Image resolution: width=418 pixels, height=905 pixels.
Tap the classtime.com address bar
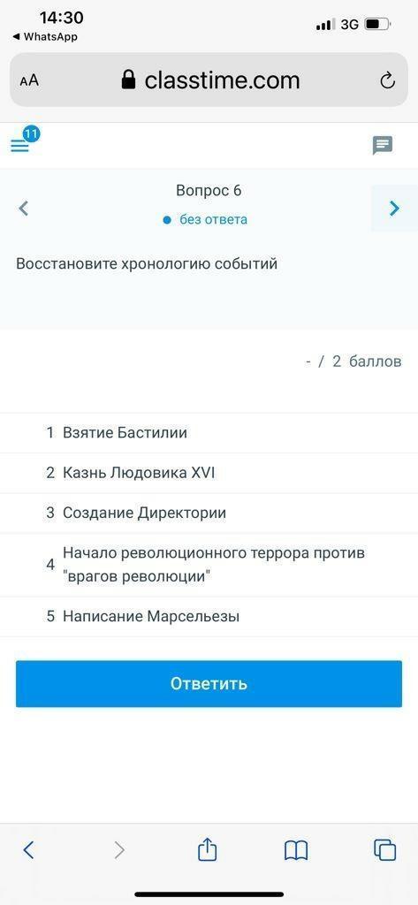[x=209, y=80]
